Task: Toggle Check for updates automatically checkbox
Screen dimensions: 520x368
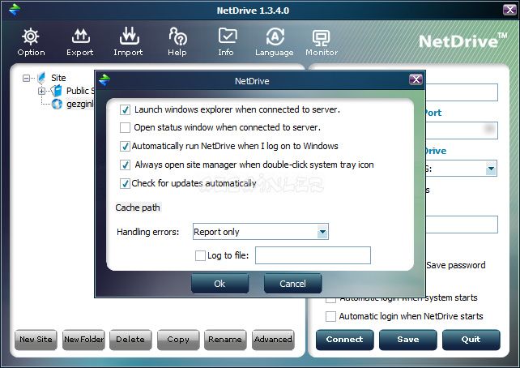Action: point(125,183)
